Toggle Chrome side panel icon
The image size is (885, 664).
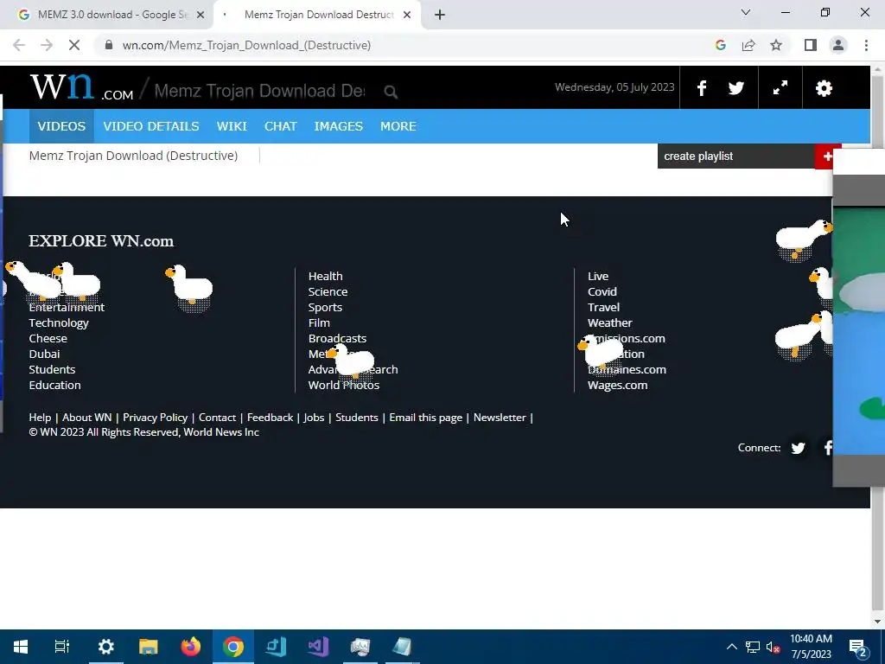pyautogui.click(x=811, y=45)
